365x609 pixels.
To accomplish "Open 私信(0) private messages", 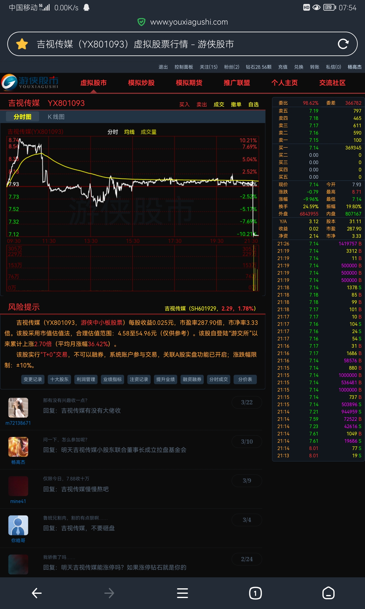I will [x=334, y=67].
